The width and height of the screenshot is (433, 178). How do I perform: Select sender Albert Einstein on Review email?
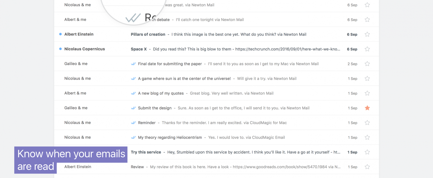(x=78, y=167)
